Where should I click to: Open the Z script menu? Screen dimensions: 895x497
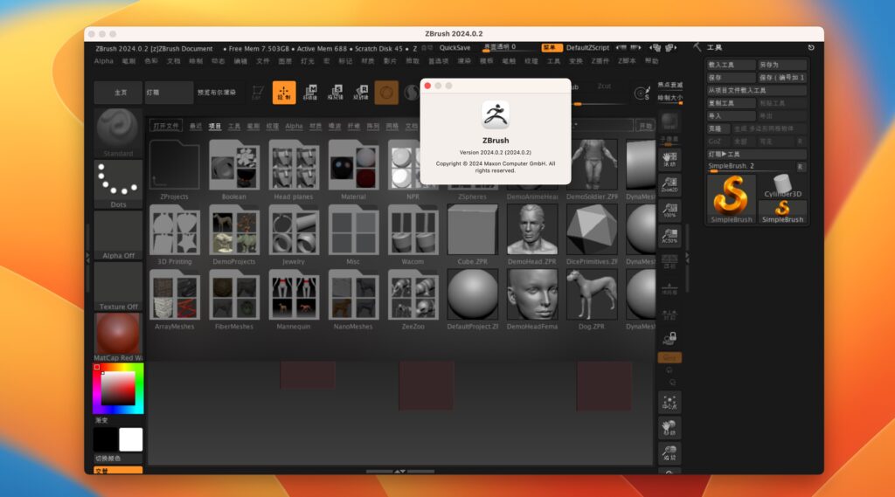tap(627, 61)
